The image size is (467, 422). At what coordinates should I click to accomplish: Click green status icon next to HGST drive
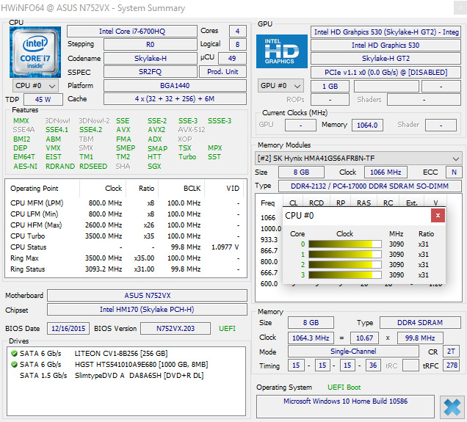(14, 365)
